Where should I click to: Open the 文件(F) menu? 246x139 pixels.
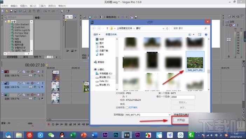pyautogui.click(x=5, y=6)
